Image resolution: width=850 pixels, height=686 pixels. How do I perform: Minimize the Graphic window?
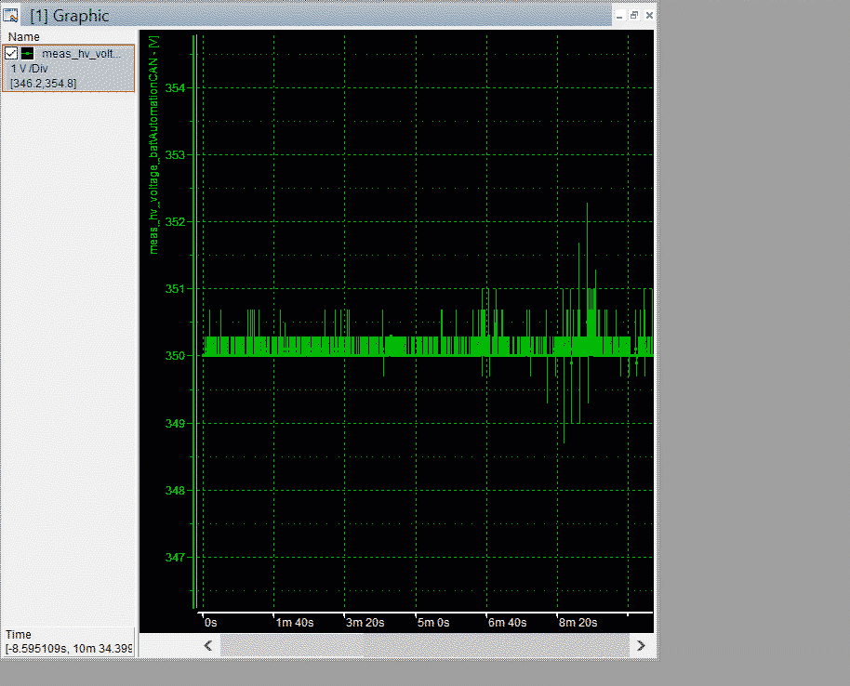pos(619,16)
